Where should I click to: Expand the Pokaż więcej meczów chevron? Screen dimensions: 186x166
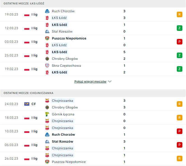110,82
